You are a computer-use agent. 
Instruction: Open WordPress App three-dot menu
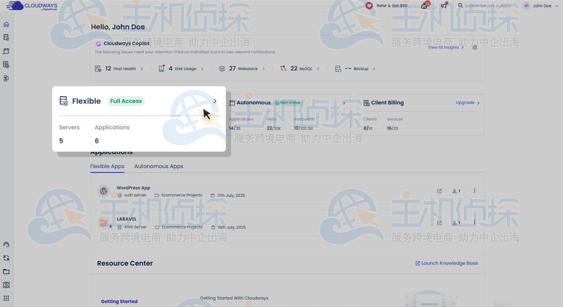[x=475, y=191]
